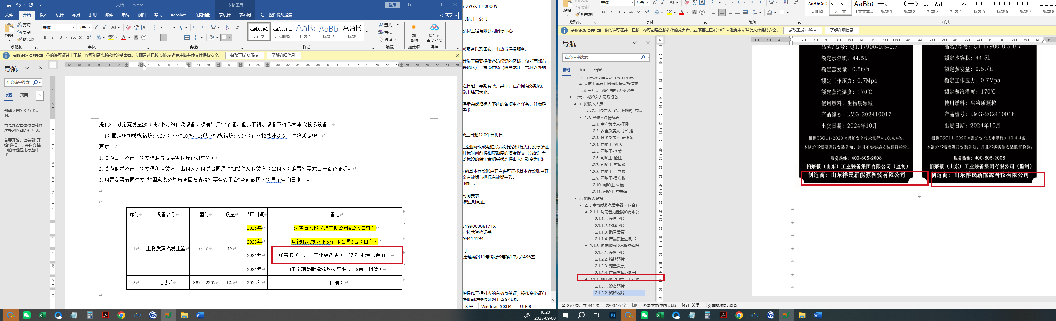Image resolution: width=1056 pixels, height=321 pixels.
Task: Toggle superscript in 文档1 Word ribbon
Action: point(88,37)
